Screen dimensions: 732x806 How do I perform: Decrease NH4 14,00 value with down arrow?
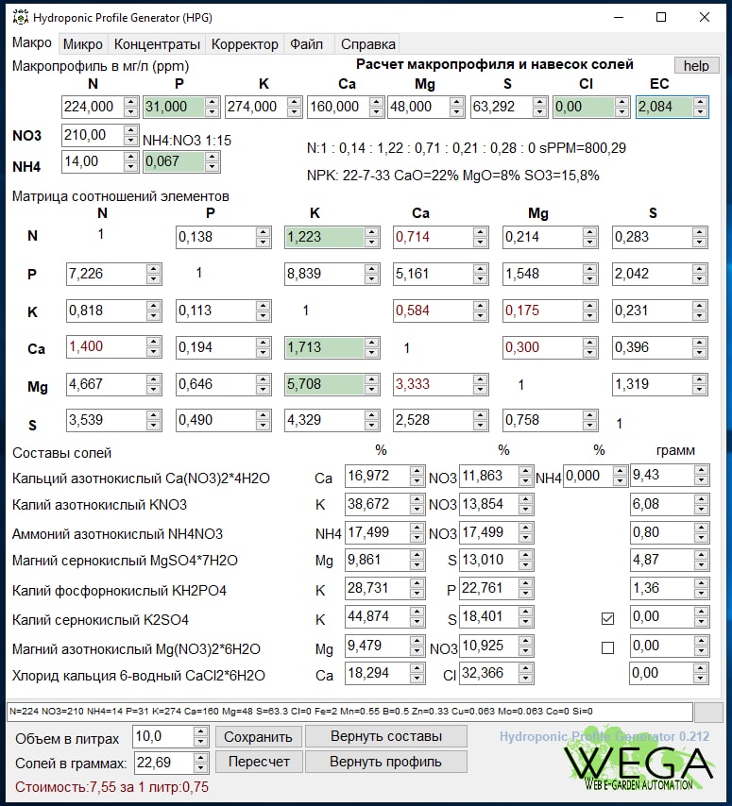click(131, 167)
